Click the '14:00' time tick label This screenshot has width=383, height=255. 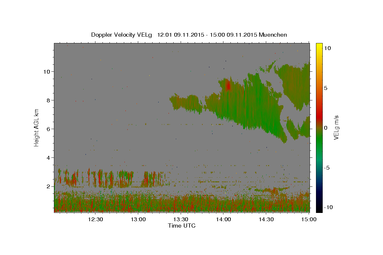[223, 219]
